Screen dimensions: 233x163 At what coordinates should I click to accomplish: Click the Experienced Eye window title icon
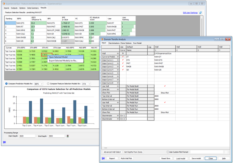point(2,2)
